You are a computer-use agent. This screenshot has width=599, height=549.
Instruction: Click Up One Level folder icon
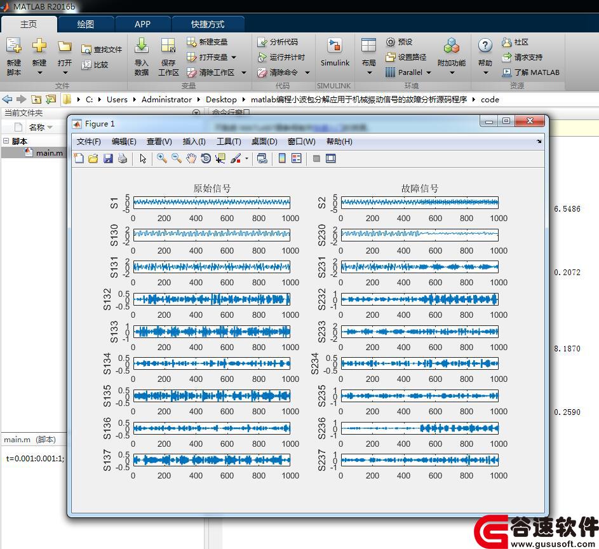click(x=36, y=99)
